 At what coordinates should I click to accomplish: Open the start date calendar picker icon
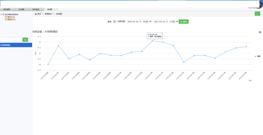(x=140, y=22)
